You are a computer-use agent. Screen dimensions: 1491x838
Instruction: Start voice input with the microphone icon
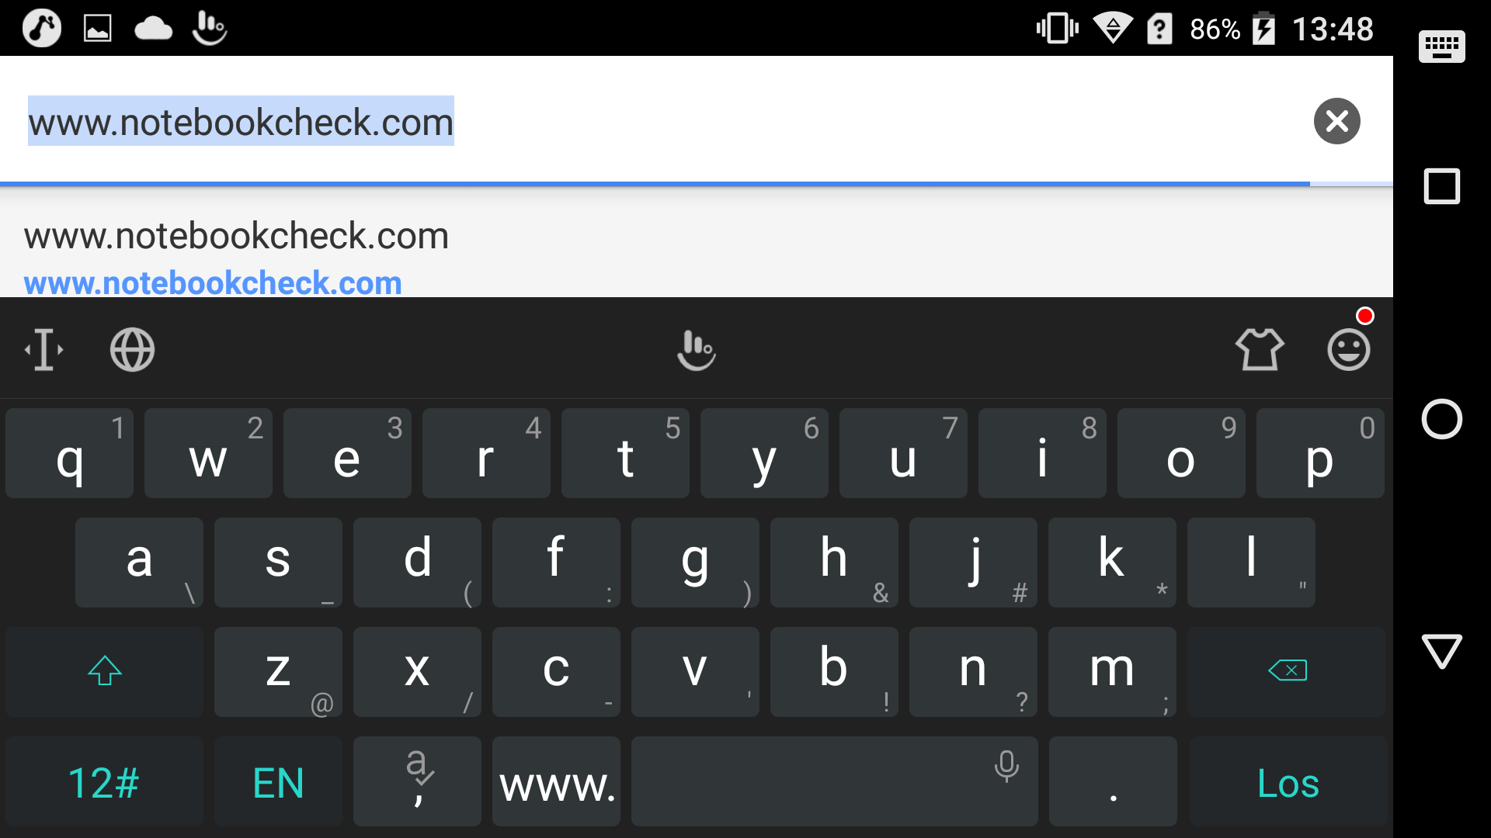tap(1006, 766)
